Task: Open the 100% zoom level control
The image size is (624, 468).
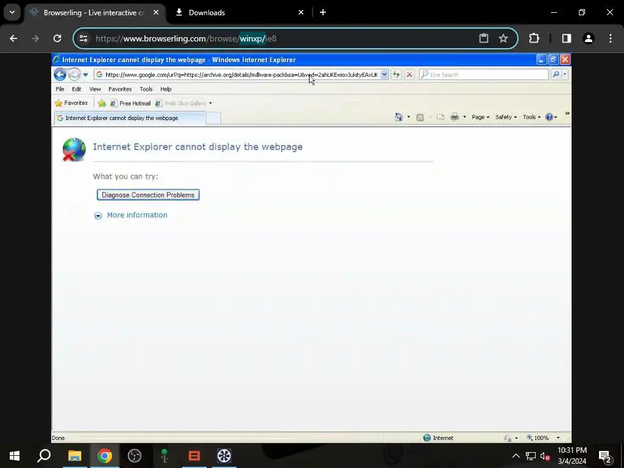Action: [543, 438]
